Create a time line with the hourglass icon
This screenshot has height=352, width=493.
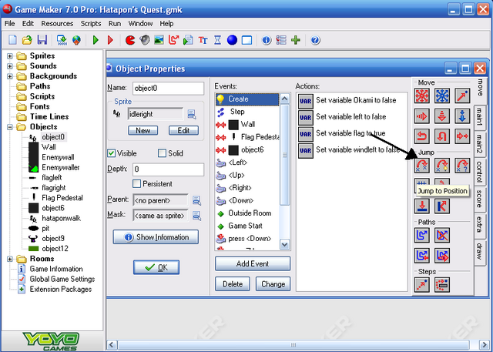click(x=217, y=40)
